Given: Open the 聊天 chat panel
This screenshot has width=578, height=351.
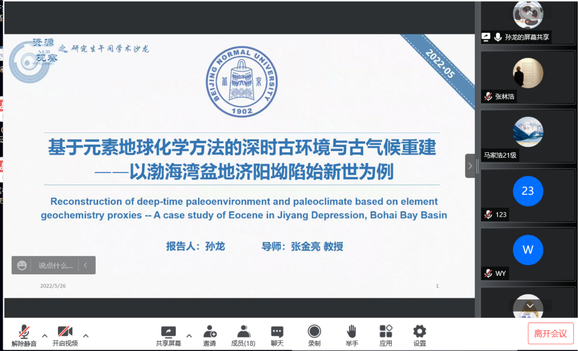Looking at the screenshot, I should pos(277,335).
